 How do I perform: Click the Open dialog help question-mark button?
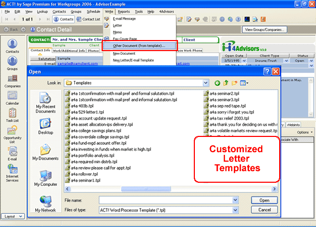point(267,72)
